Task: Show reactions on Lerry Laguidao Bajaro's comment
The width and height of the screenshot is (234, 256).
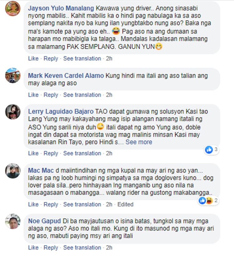Action: pyautogui.click(x=212, y=149)
